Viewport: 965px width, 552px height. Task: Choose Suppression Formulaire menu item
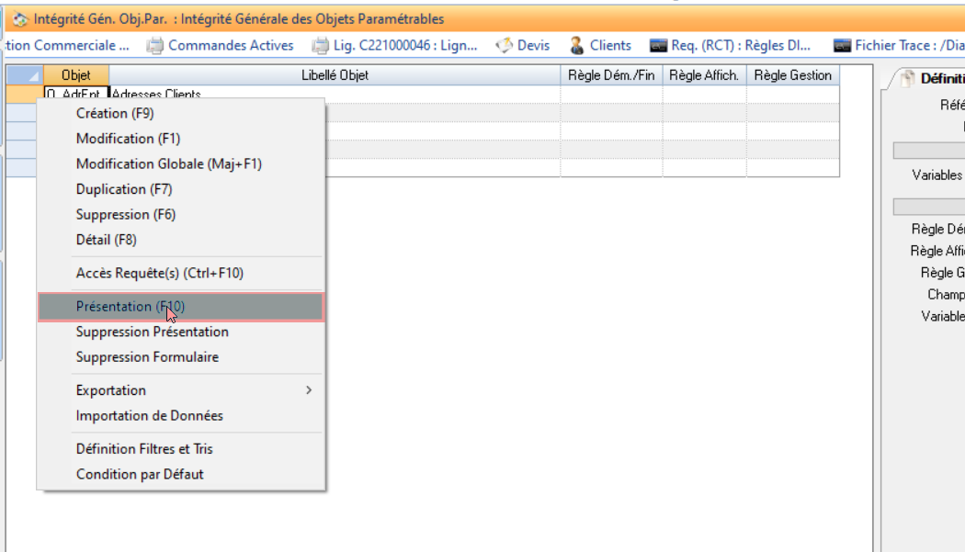pos(147,357)
